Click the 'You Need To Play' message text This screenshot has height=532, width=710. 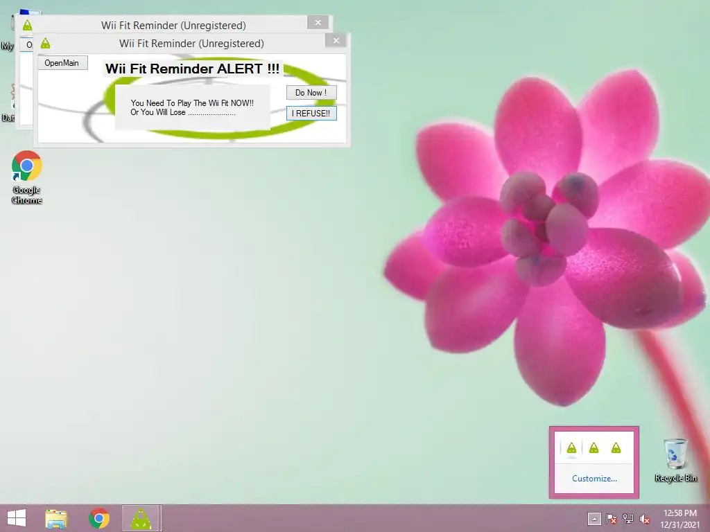pos(192,107)
